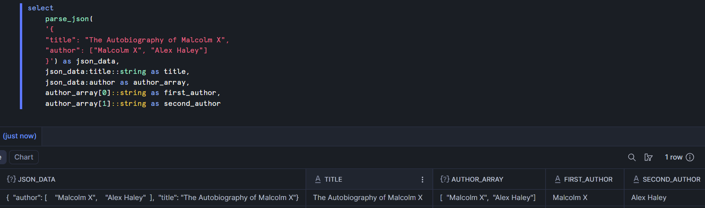Select the JSON_DATA result cell

tap(153, 198)
